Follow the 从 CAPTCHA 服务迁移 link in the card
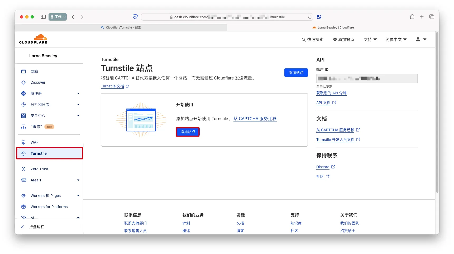This screenshot has width=454, height=254. point(255,119)
